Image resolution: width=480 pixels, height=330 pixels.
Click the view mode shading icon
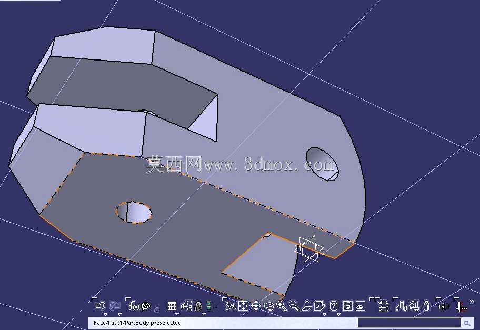[x=334, y=305]
